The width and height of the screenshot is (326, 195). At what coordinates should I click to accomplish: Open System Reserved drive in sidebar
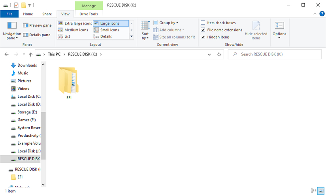(26, 128)
